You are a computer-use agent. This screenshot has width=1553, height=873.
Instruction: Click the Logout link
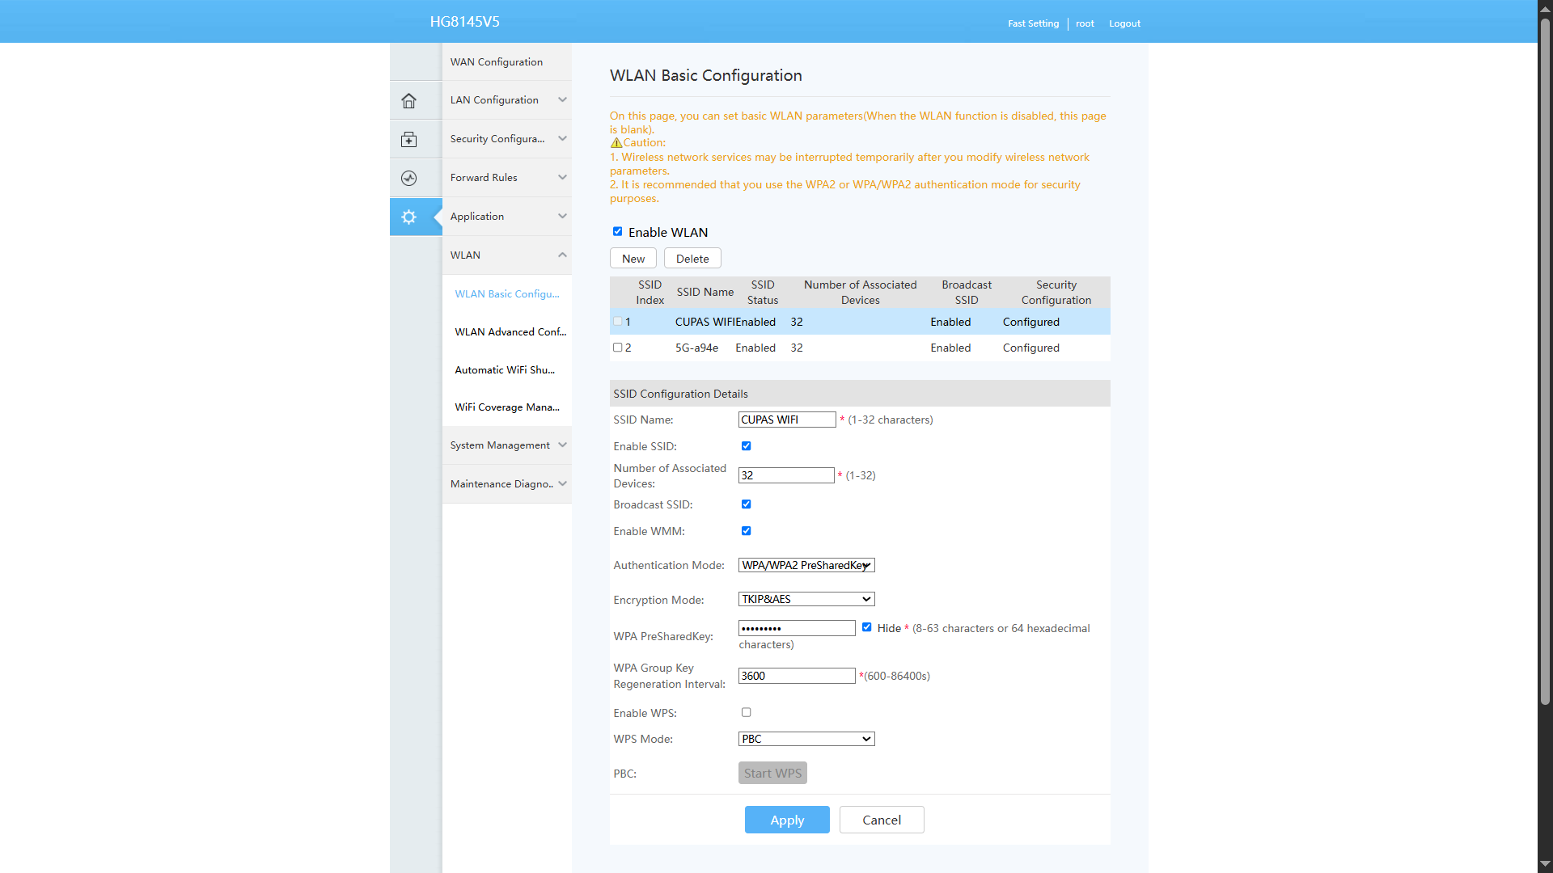1124,23
